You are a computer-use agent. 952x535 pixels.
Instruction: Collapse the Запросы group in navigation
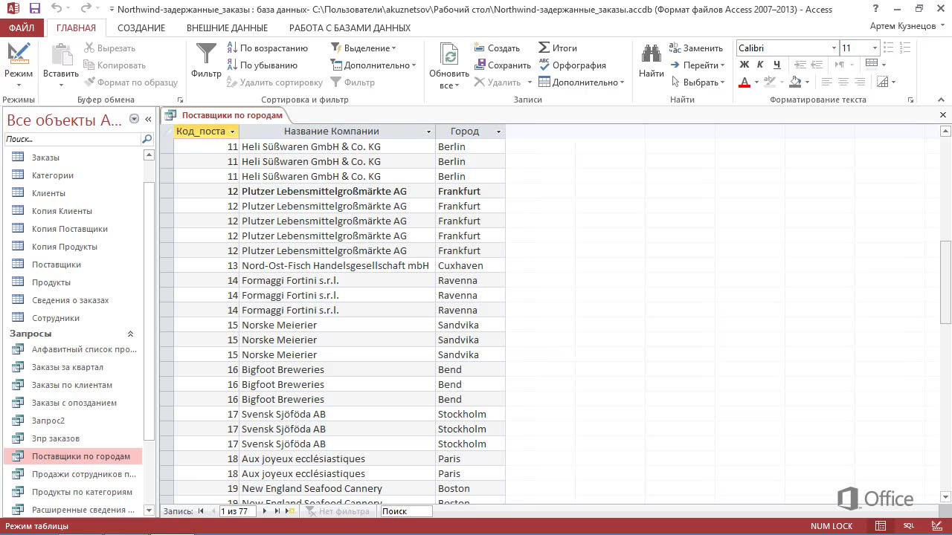click(x=131, y=334)
